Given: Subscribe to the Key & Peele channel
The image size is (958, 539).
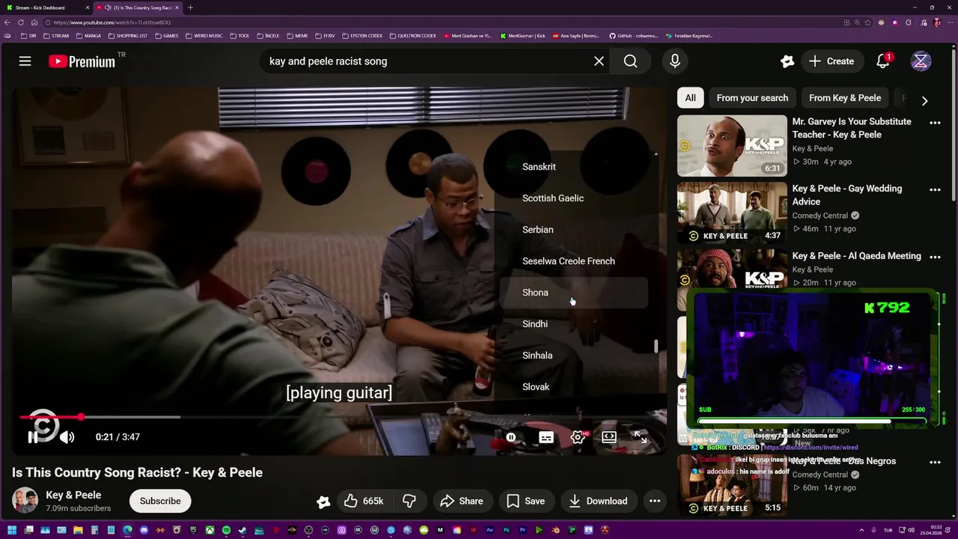Looking at the screenshot, I should point(160,501).
